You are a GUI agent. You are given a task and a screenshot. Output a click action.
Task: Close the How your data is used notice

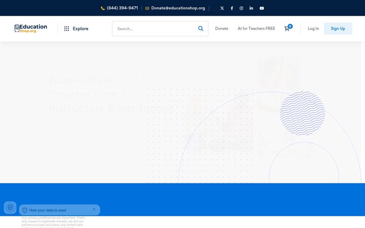[x=94, y=209]
